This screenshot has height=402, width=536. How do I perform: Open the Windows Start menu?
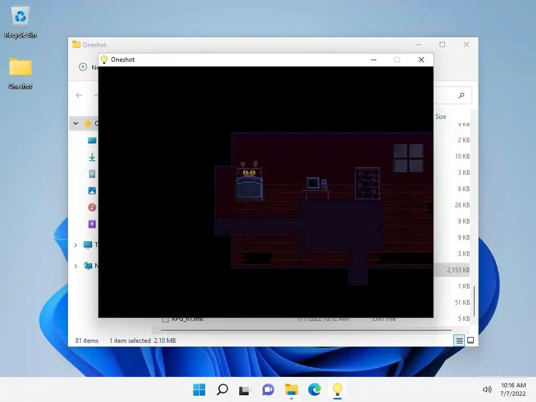coord(199,389)
